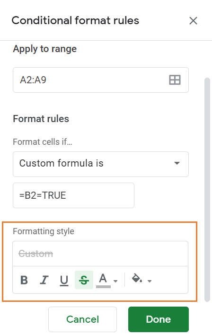Viewport: 212px width, 335px height.
Task: Click the Formatting style label
Action: click(x=44, y=231)
